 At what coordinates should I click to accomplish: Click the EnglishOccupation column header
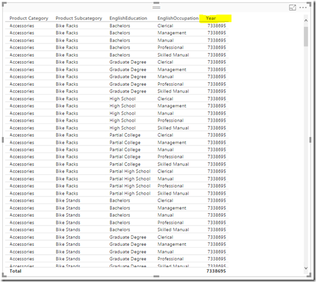[178, 18]
